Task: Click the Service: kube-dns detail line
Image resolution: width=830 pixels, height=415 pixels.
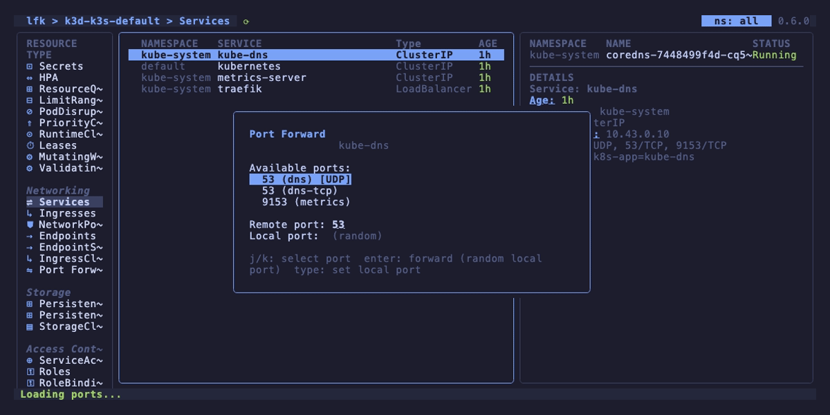Action: coord(584,89)
